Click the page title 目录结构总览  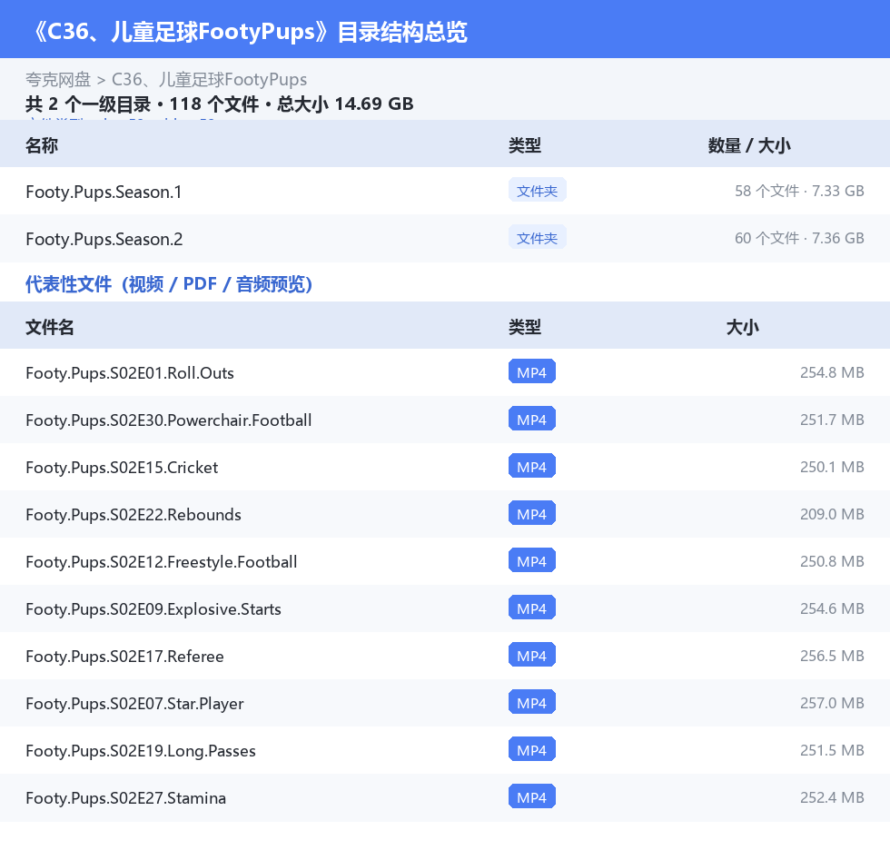click(x=401, y=32)
